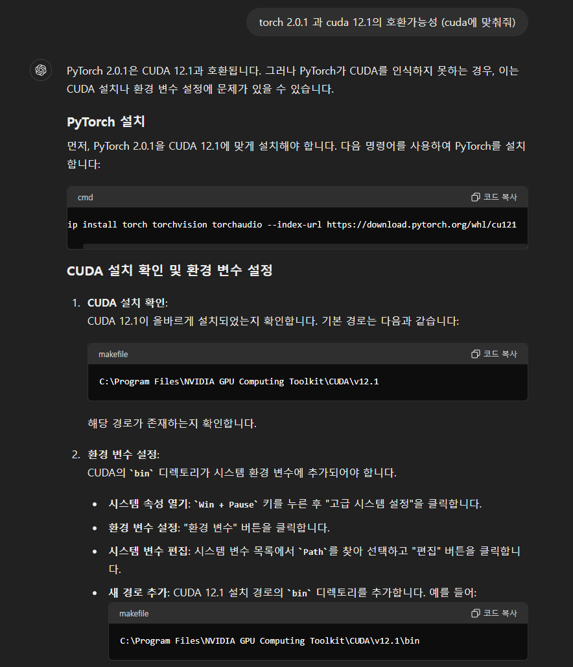
Task: Click the user message bubble about torch 2.0.1
Action: click(x=387, y=22)
